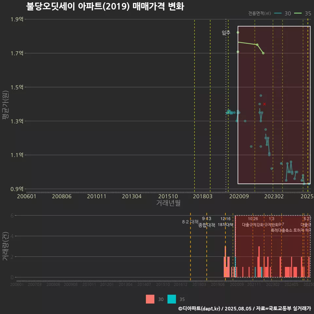Click the '입주' move-in marker label
This screenshot has width=314, height=314.
[226, 32]
